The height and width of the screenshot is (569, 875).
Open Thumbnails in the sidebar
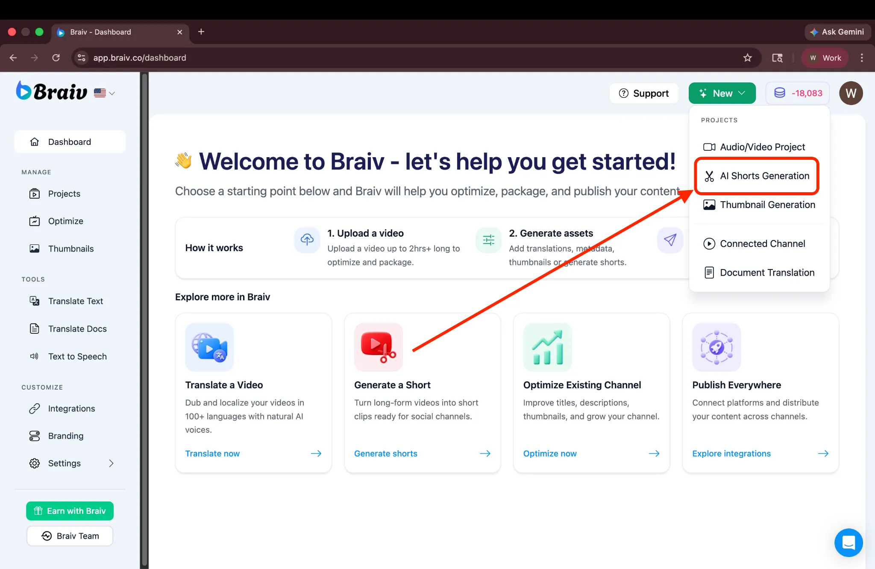[70, 249]
